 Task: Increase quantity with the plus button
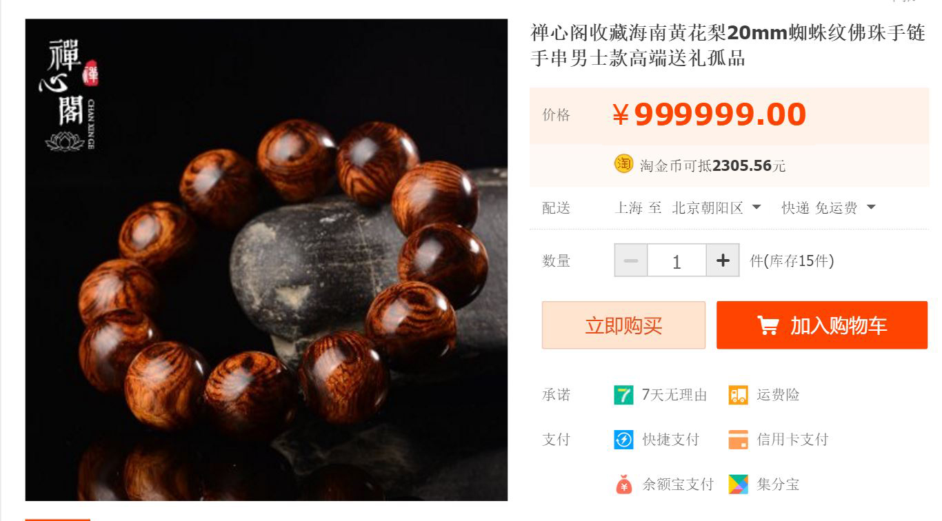point(723,260)
